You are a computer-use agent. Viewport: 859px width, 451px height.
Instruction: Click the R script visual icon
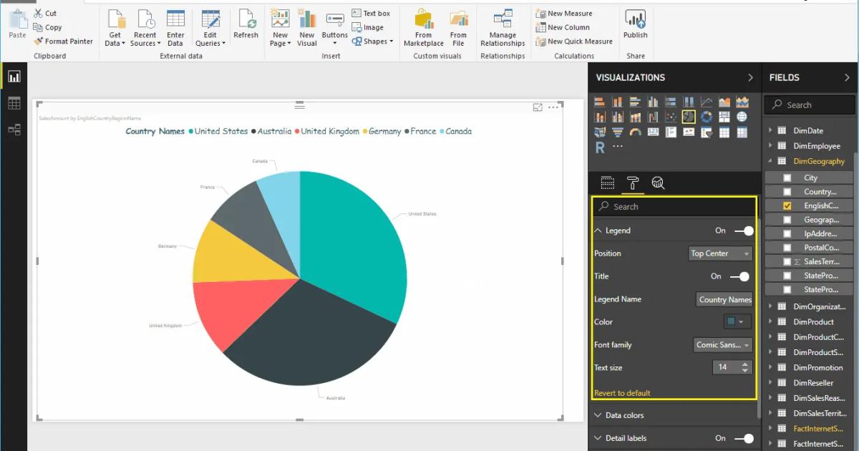point(600,147)
